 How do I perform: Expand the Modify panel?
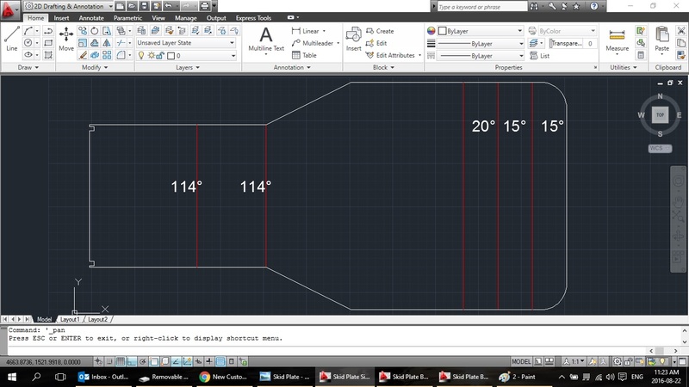pyautogui.click(x=95, y=67)
